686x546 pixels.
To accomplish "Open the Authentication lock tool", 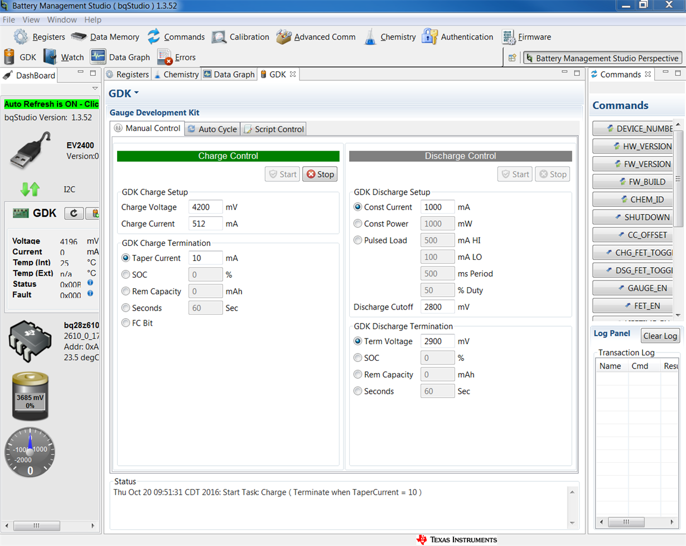I will 457,37.
